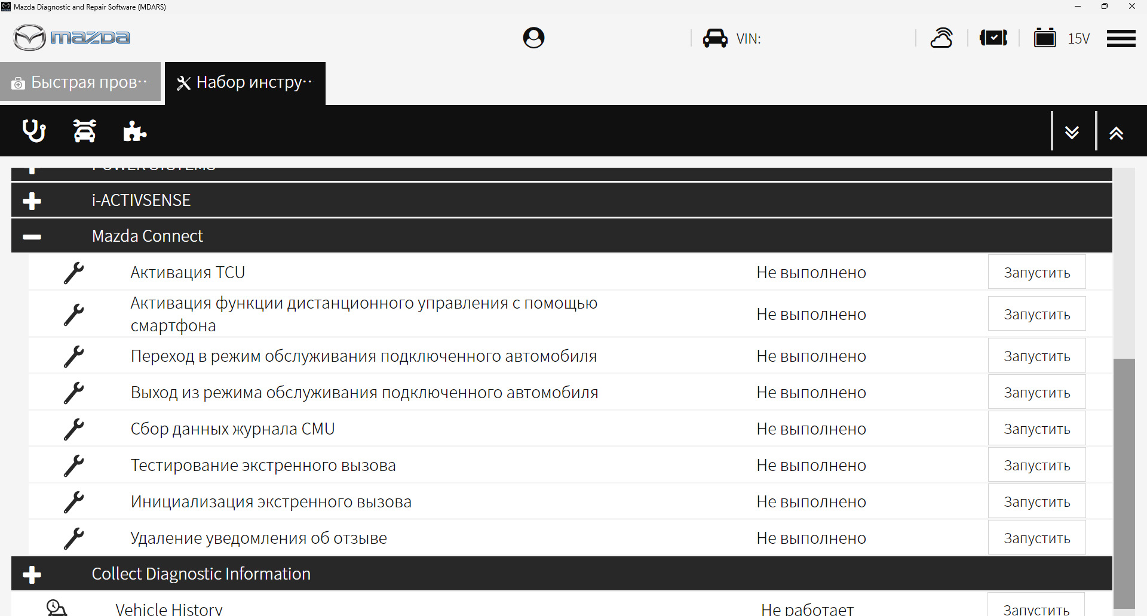
Task: Launch Vehicle History with Запустить
Action: [x=1036, y=605]
